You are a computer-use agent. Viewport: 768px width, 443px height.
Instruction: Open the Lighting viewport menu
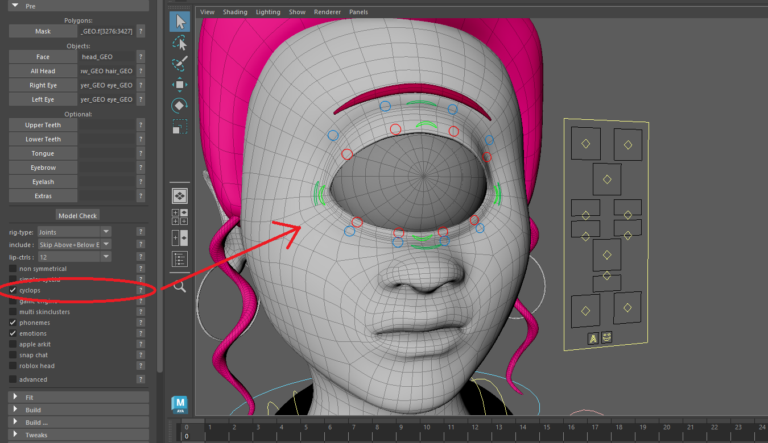[x=268, y=12]
